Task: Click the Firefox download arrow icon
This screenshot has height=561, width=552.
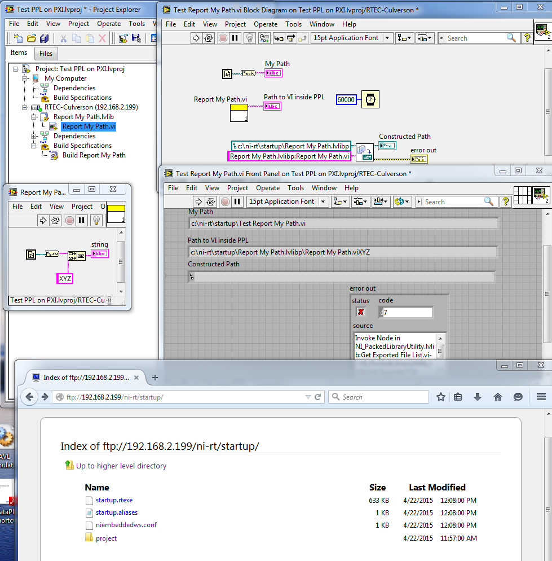Action: click(478, 397)
